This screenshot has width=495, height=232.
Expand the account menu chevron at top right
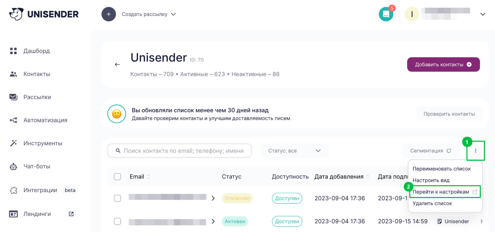(483, 14)
